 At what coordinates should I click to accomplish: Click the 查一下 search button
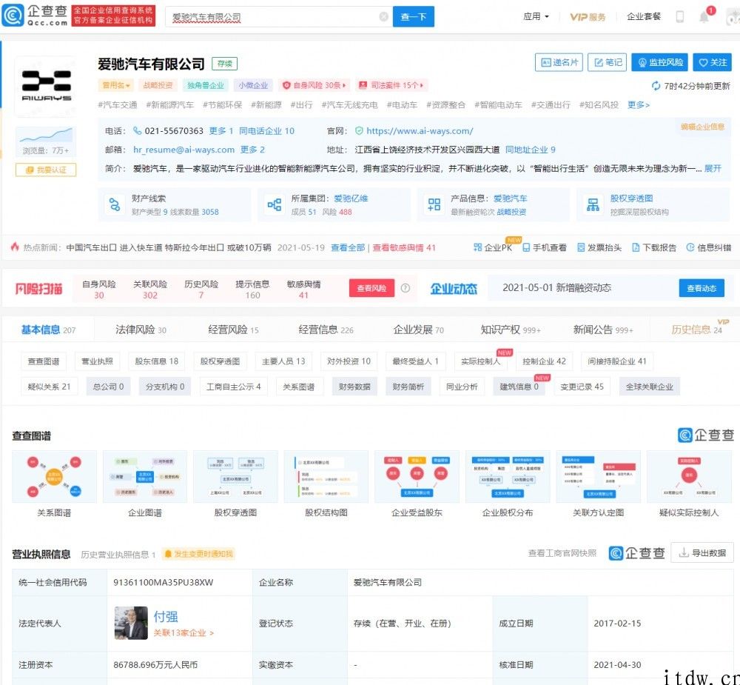tap(414, 16)
